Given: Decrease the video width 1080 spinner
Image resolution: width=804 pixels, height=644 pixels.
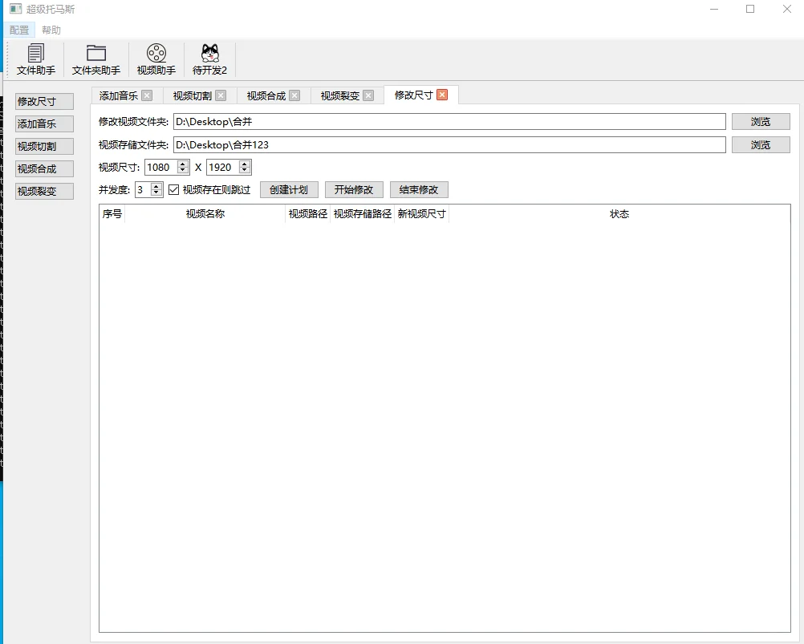Looking at the screenshot, I should [x=183, y=171].
